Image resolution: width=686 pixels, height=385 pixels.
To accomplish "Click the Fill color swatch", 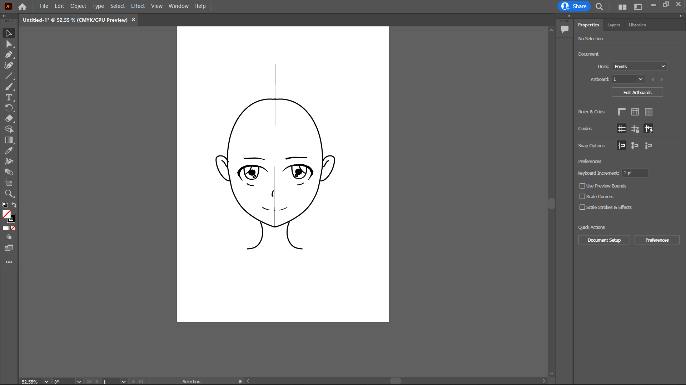I will tap(6, 214).
